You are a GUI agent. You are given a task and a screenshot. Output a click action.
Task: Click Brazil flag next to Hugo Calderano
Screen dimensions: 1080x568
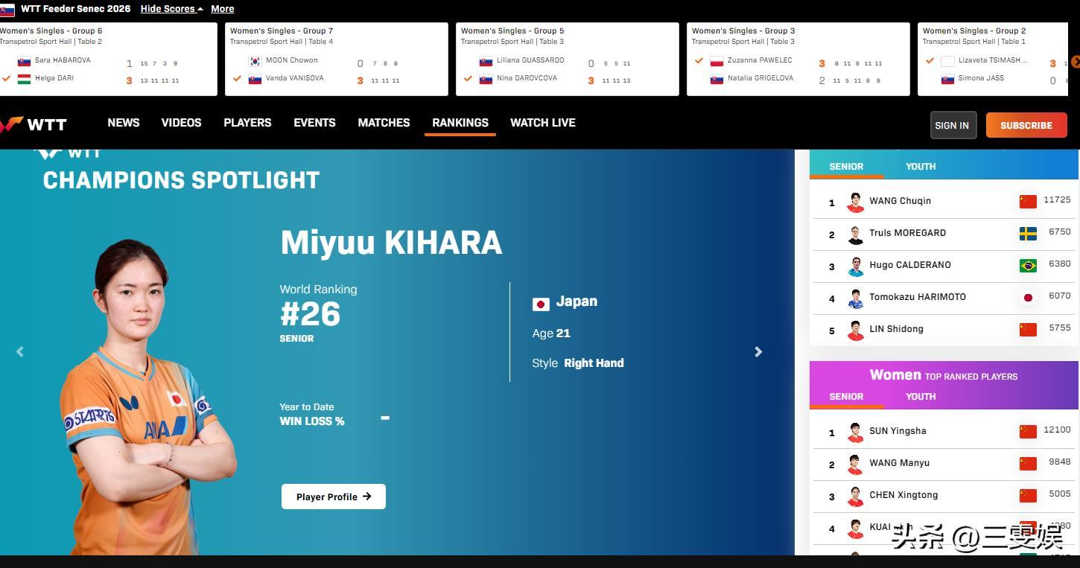pyautogui.click(x=1028, y=266)
